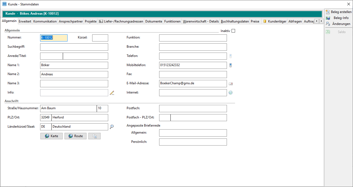Click into the Nummer field K-10012
The height and width of the screenshot is (187, 353).
tap(54, 38)
